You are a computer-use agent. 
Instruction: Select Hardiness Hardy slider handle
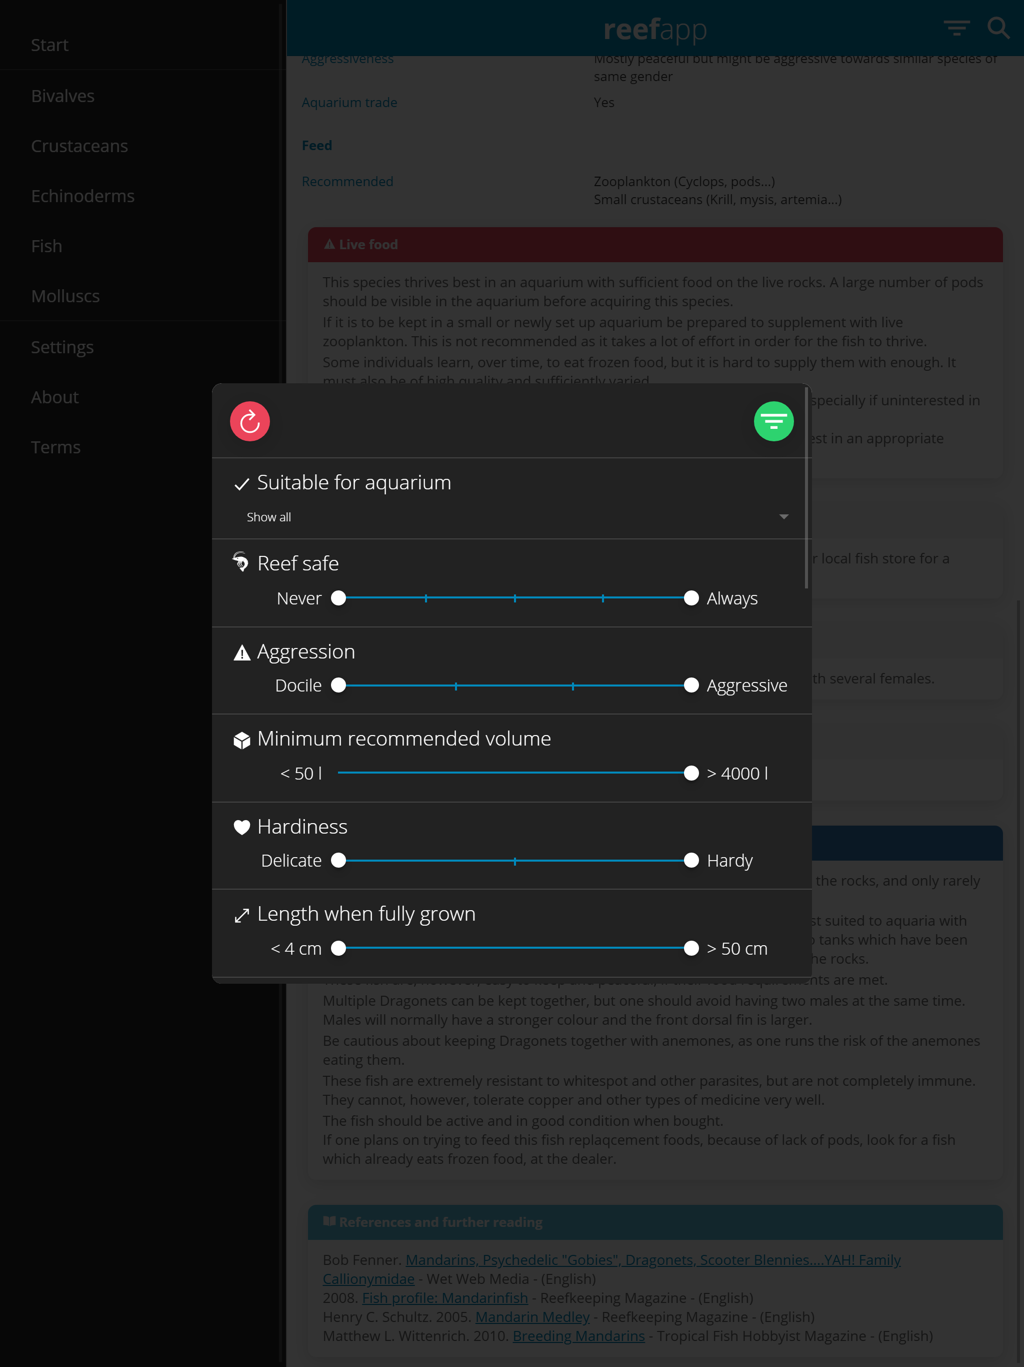point(691,860)
